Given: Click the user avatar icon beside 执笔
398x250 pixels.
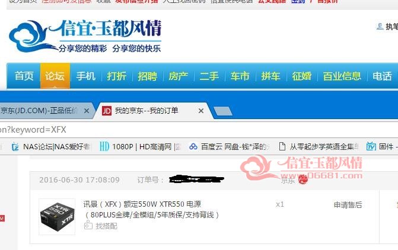Looking at the screenshot, I should pyautogui.click(x=380, y=27).
